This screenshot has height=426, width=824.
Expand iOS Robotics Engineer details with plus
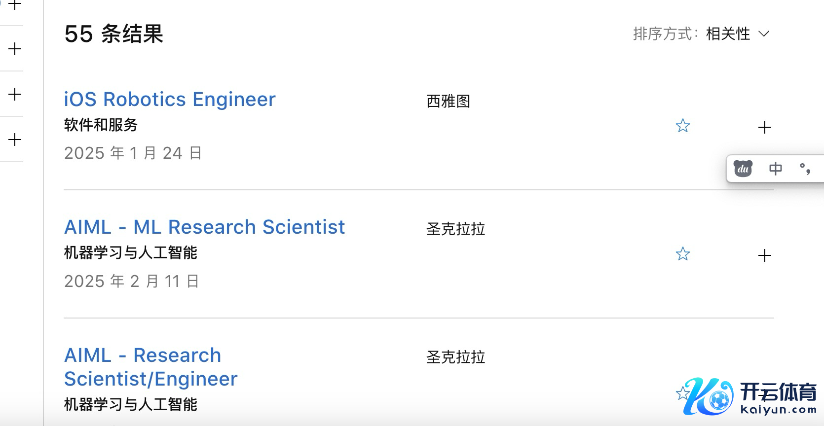pos(764,127)
